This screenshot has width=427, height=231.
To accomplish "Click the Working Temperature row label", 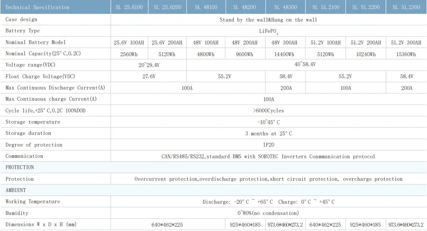I will 33,202.
